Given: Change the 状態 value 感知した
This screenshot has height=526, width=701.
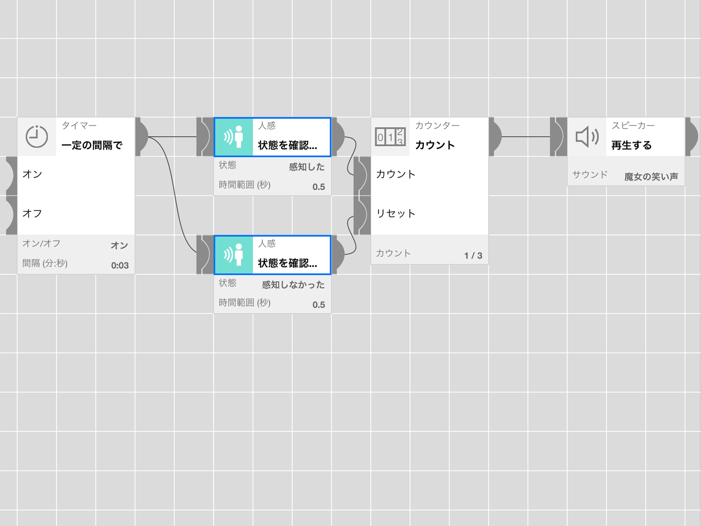Looking at the screenshot, I should [x=307, y=167].
